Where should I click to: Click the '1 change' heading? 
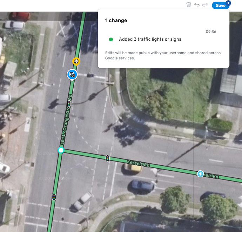pyautogui.click(x=116, y=20)
